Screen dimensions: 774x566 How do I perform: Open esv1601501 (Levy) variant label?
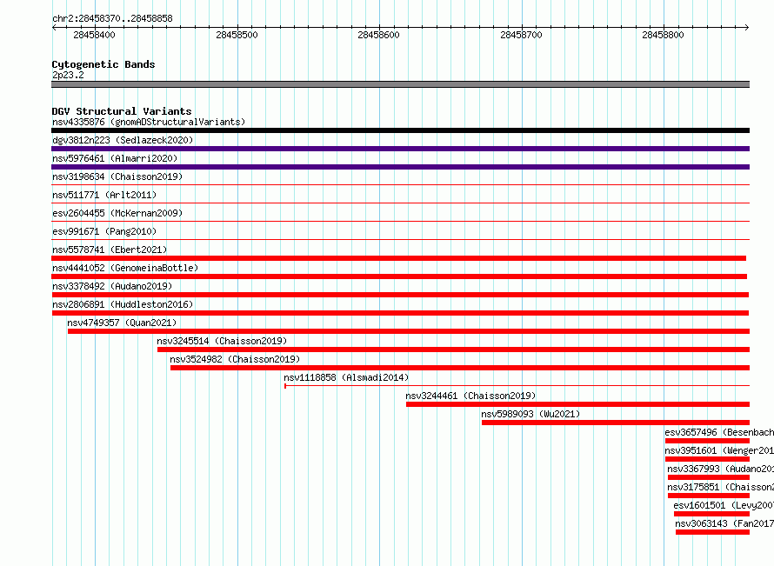click(724, 505)
